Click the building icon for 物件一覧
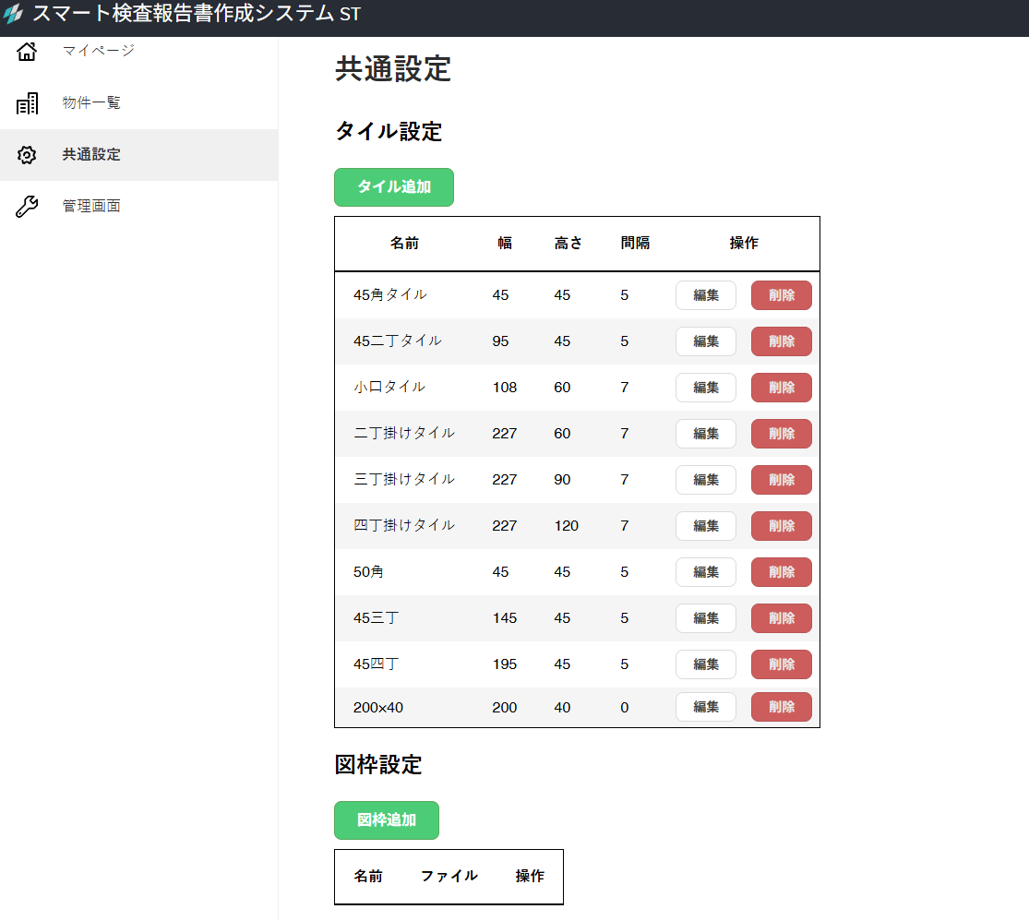Viewport: 1029px width, 921px height. [27, 103]
